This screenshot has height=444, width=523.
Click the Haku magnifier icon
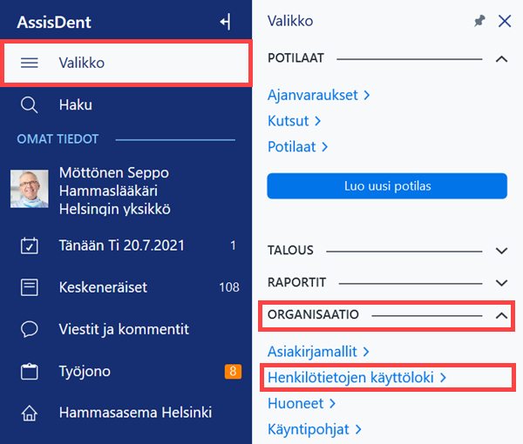(30, 105)
